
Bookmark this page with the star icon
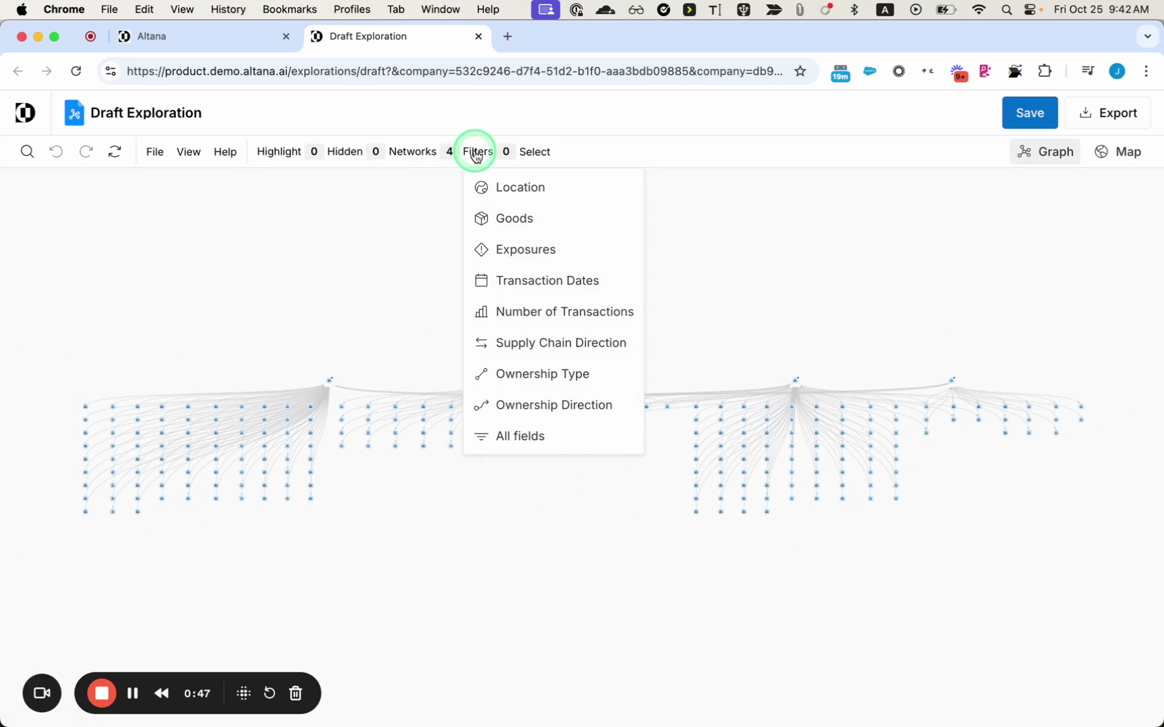point(800,71)
